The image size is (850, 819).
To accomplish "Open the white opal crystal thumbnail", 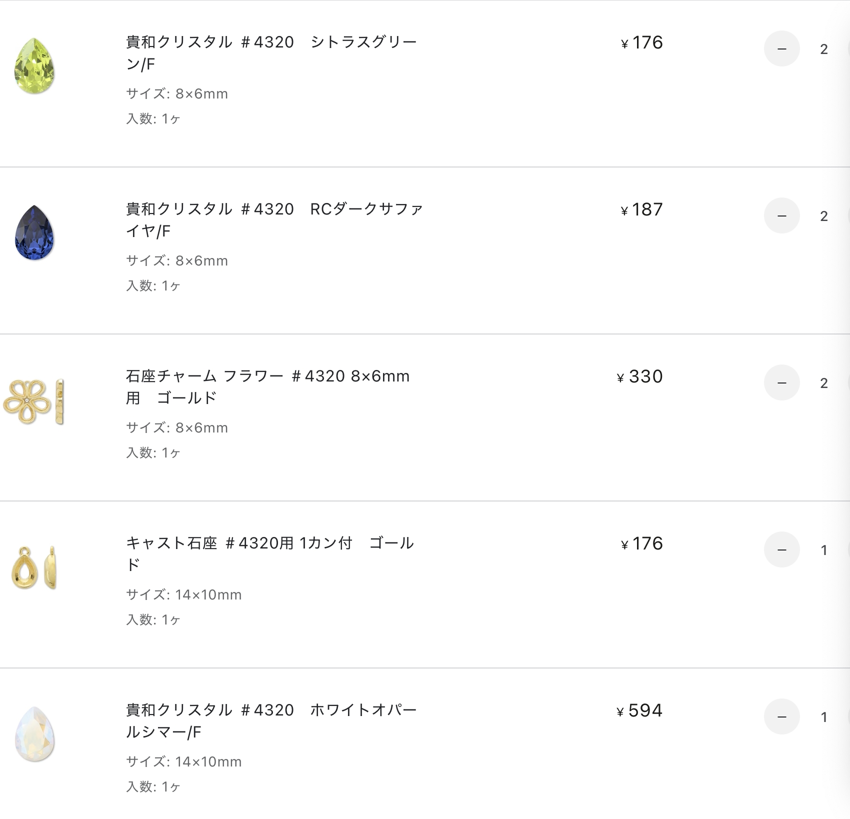I will [34, 734].
